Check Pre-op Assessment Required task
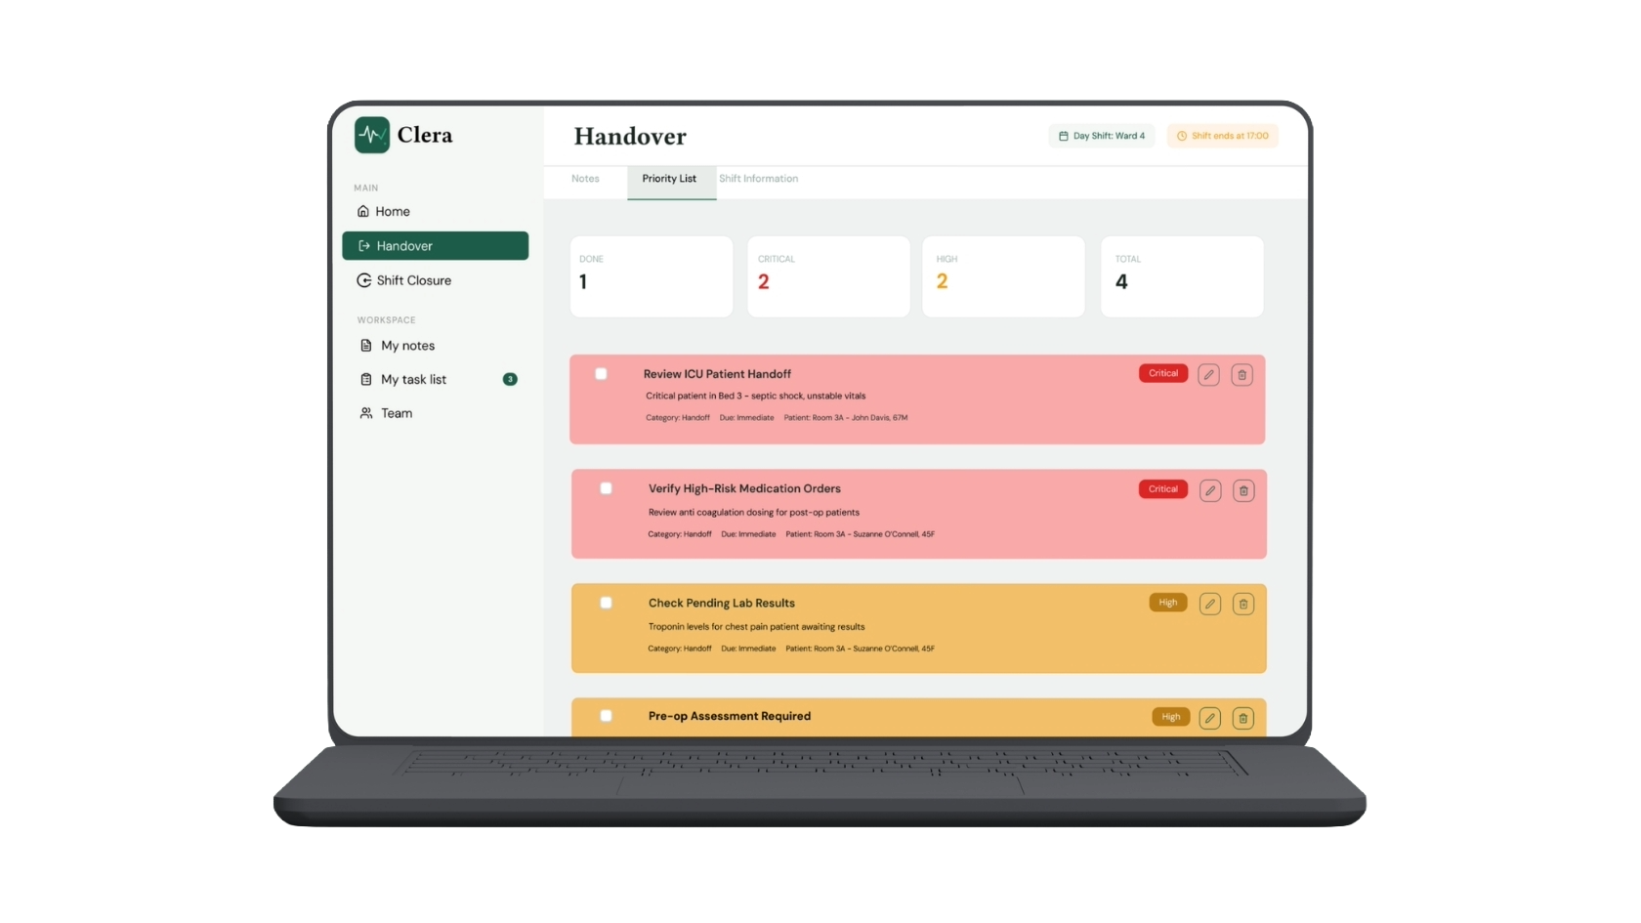This screenshot has width=1641, height=923. pyautogui.click(x=607, y=716)
